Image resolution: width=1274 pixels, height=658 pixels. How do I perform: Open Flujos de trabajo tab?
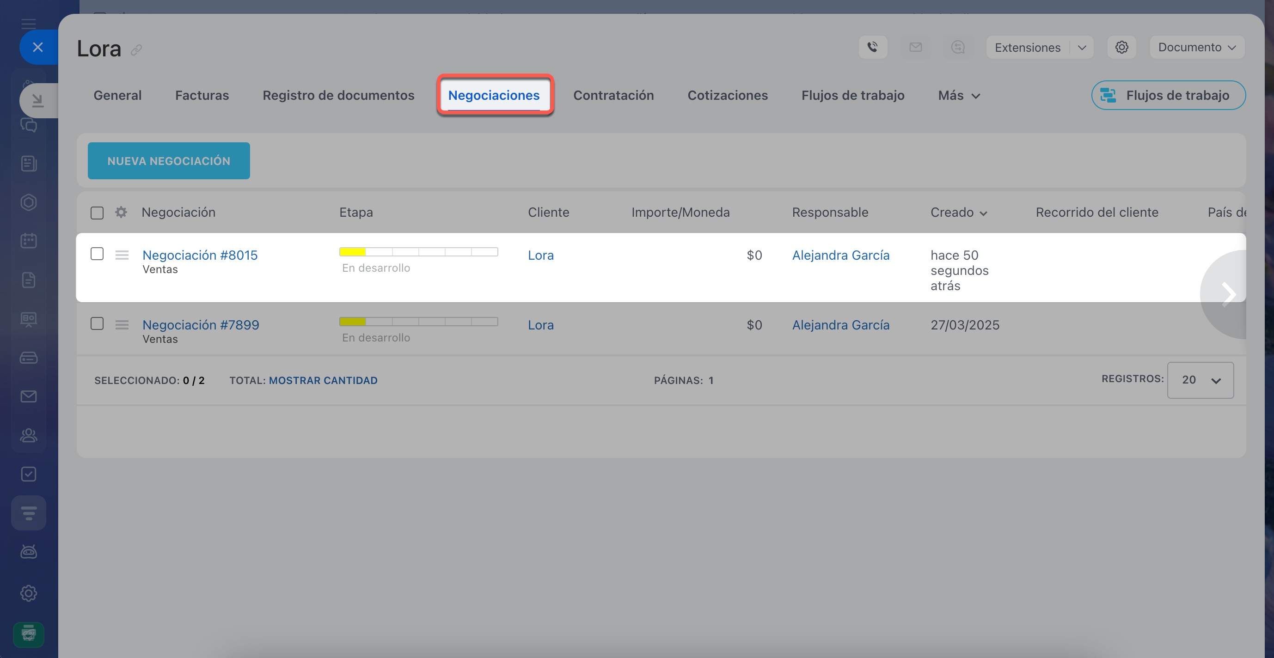[x=852, y=95]
